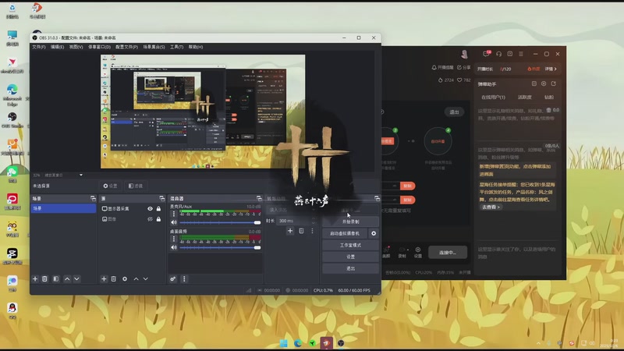Move source down in the Sources dock
The image size is (624, 351).
pyautogui.click(x=146, y=279)
